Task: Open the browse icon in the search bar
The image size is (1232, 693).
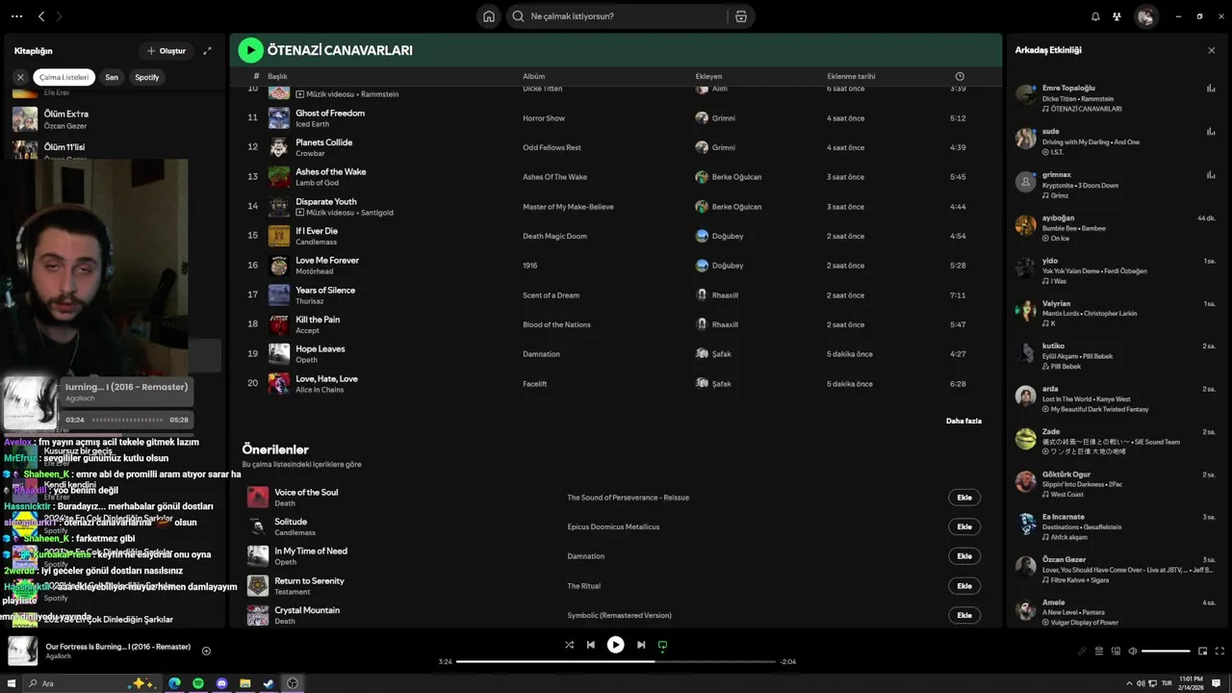Action: pos(741,16)
